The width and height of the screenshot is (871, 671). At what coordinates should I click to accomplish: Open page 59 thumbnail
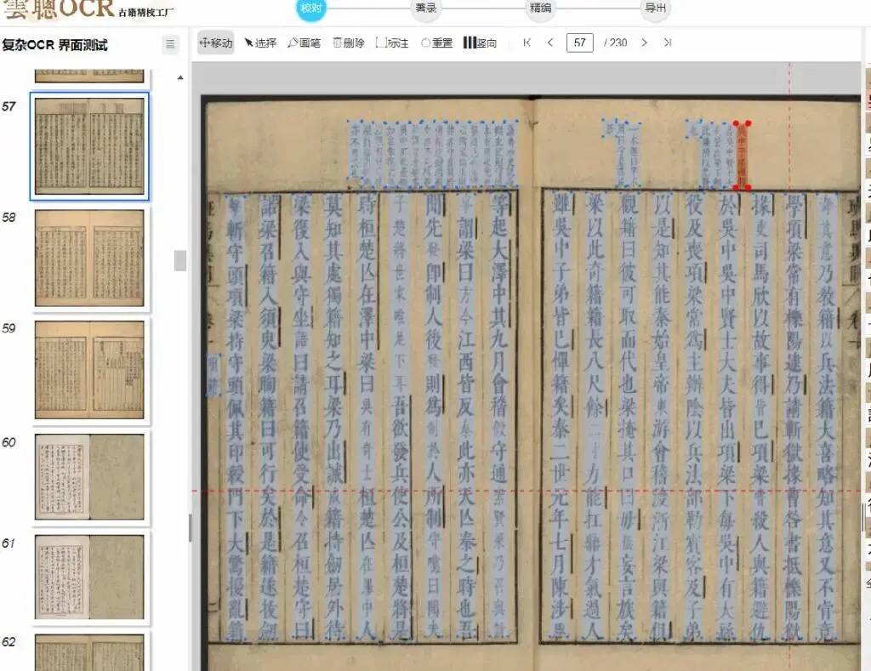coord(89,369)
